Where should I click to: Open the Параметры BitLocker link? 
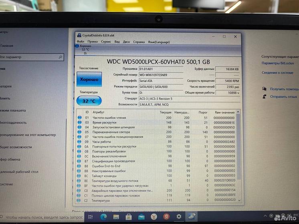(x=278, y=63)
